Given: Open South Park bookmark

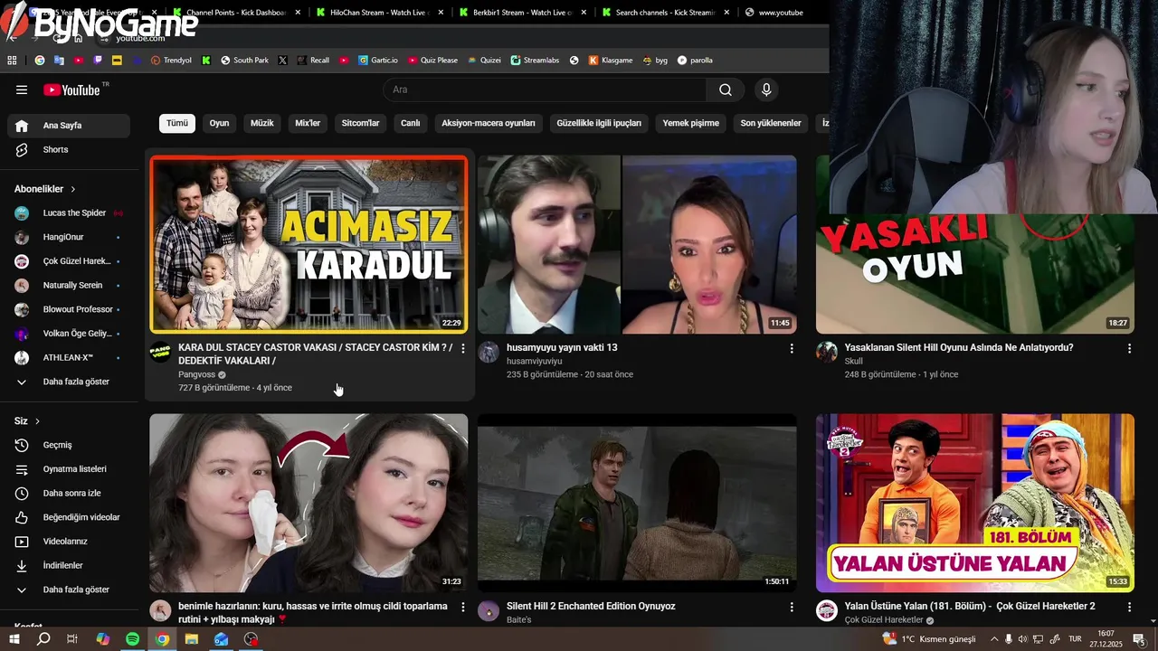Looking at the screenshot, I should 243,61.
